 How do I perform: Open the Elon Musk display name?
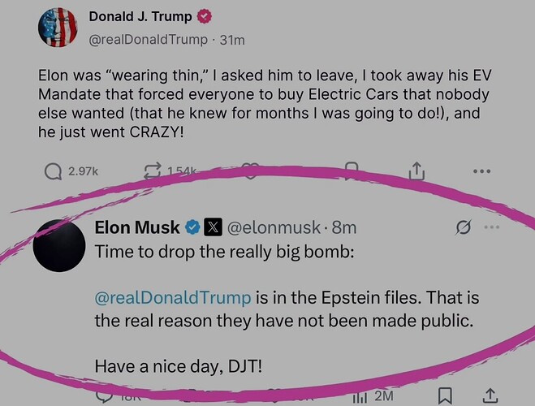coord(137,227)
